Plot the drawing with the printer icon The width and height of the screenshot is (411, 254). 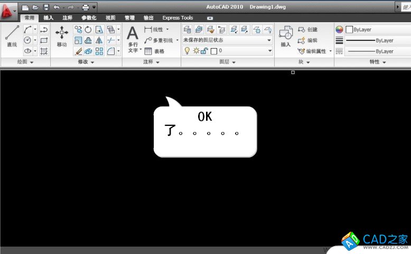(86, 7)
